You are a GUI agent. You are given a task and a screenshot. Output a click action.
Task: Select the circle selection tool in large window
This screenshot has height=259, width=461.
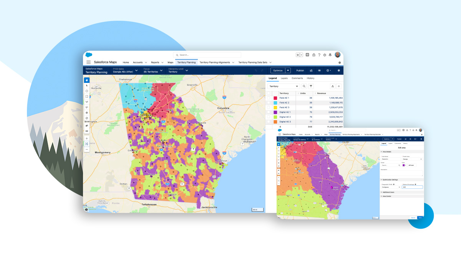pos(87,91)
